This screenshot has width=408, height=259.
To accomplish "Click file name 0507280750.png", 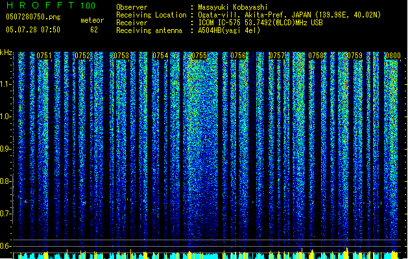I will click(x=33, y=17).
